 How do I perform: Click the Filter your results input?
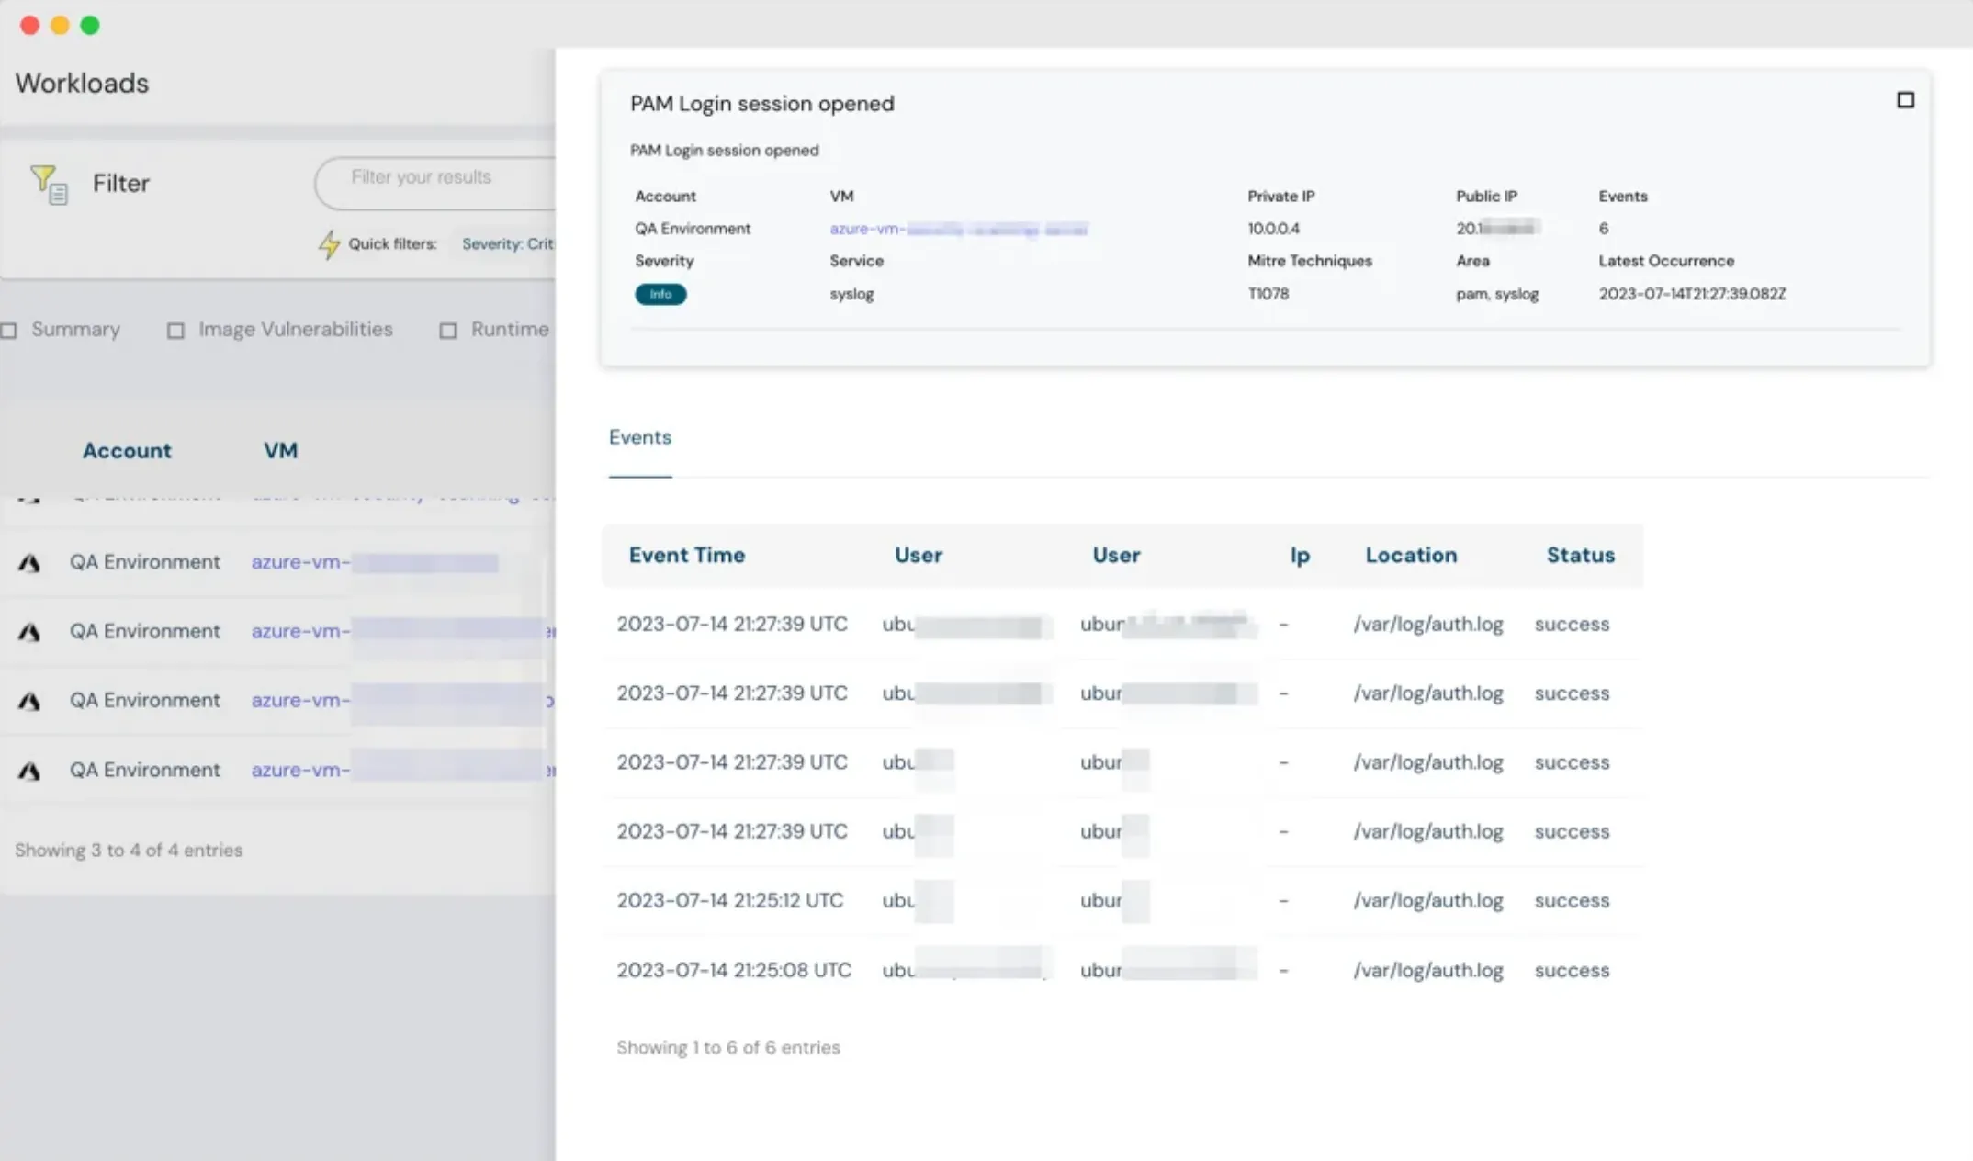point(434,184)
